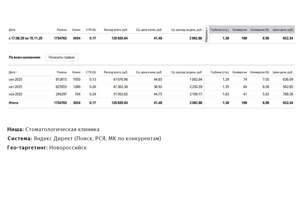
Task: Select CTR value 0.24
Action: click(x=93, y=94)
